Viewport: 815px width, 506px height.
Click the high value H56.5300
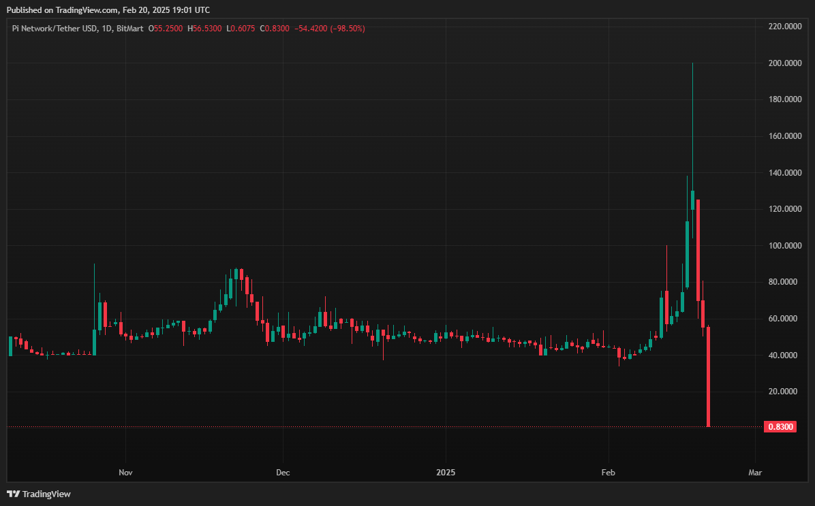tap(205, 29)
